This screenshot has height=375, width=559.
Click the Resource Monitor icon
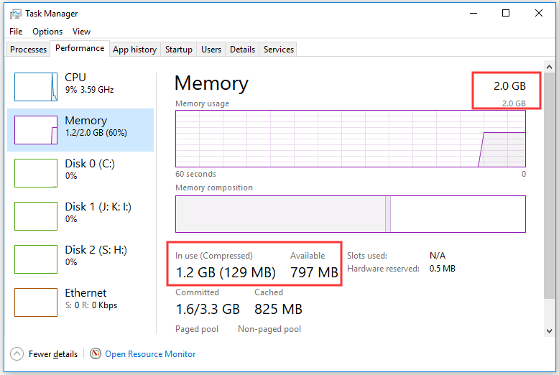[x=96, y=354]
